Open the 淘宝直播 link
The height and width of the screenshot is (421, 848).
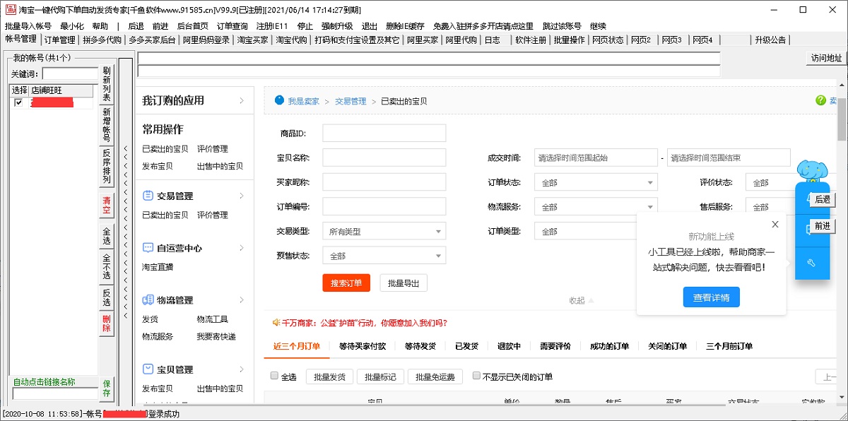pos(158,267)
